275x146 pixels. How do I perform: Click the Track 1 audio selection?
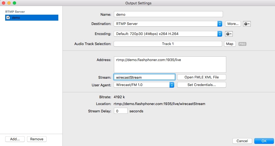[x=168, y=44]
